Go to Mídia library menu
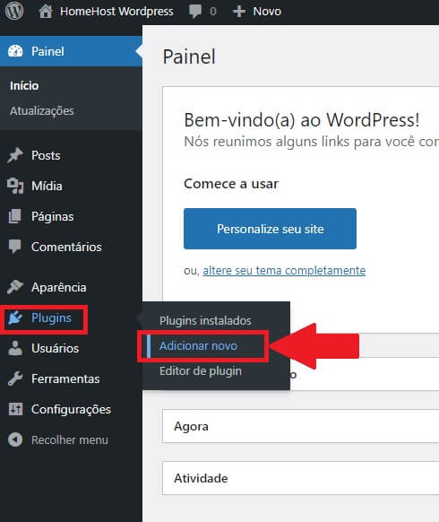This screenshot has width=439, height=522. (71, 186)
